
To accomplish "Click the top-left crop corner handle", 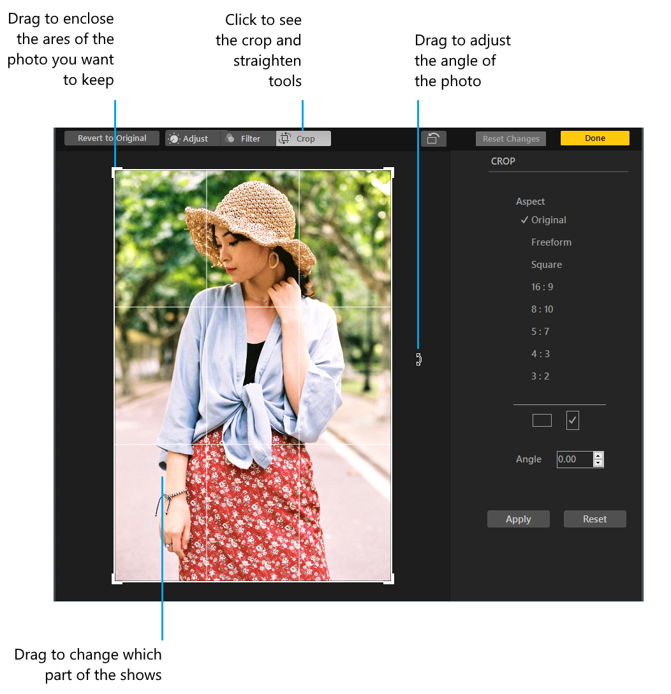I will [117, 173].
